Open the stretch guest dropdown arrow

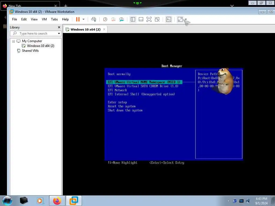(x=186, y=19)
